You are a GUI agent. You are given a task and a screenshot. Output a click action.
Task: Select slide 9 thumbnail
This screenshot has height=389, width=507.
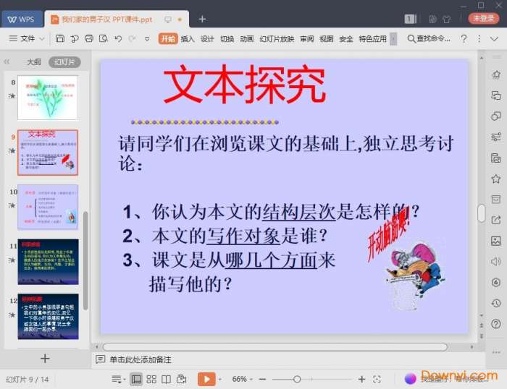(x=48, y=153)
